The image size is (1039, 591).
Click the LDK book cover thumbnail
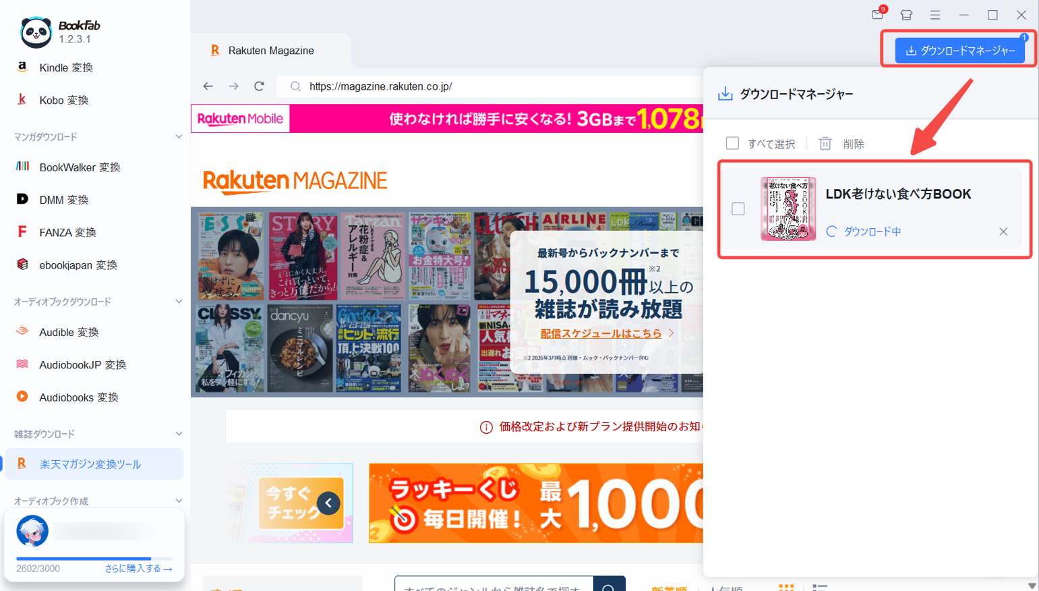(788, 209)
